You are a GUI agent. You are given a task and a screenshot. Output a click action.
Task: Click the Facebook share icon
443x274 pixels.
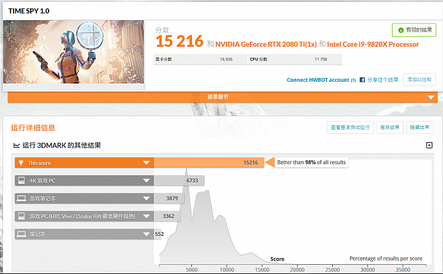(362, 80)
